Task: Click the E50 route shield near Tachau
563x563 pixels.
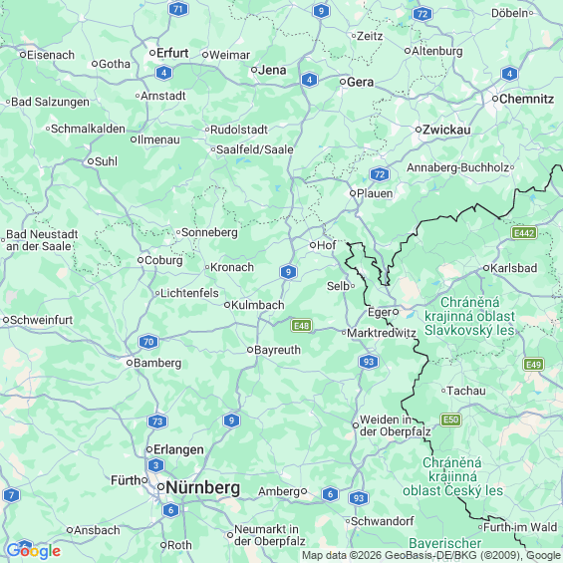Action: point(451,420)
